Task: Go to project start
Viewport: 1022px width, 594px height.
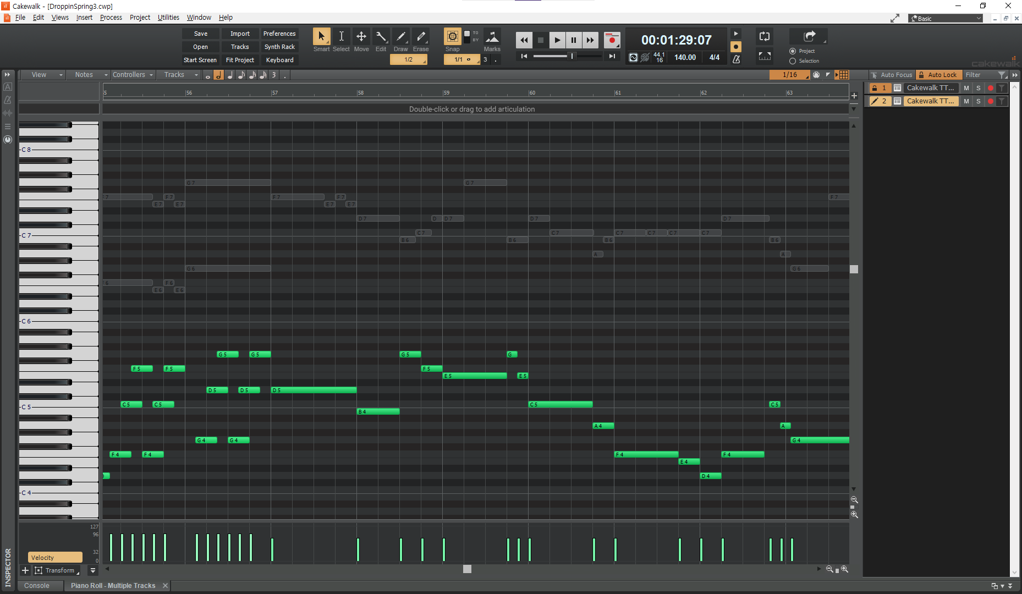Action: (524, 56)
